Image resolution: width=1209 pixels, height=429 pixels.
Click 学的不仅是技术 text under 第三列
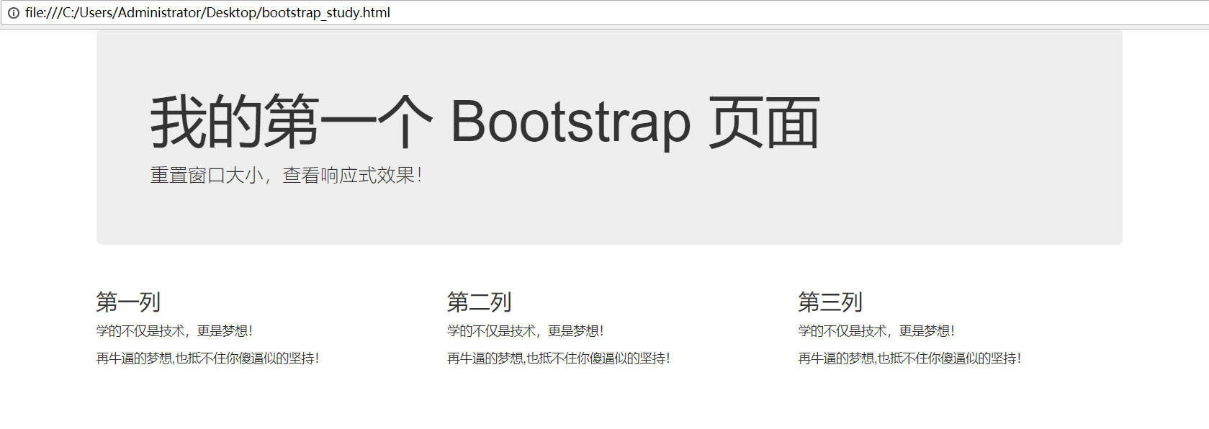coord(876,331)
